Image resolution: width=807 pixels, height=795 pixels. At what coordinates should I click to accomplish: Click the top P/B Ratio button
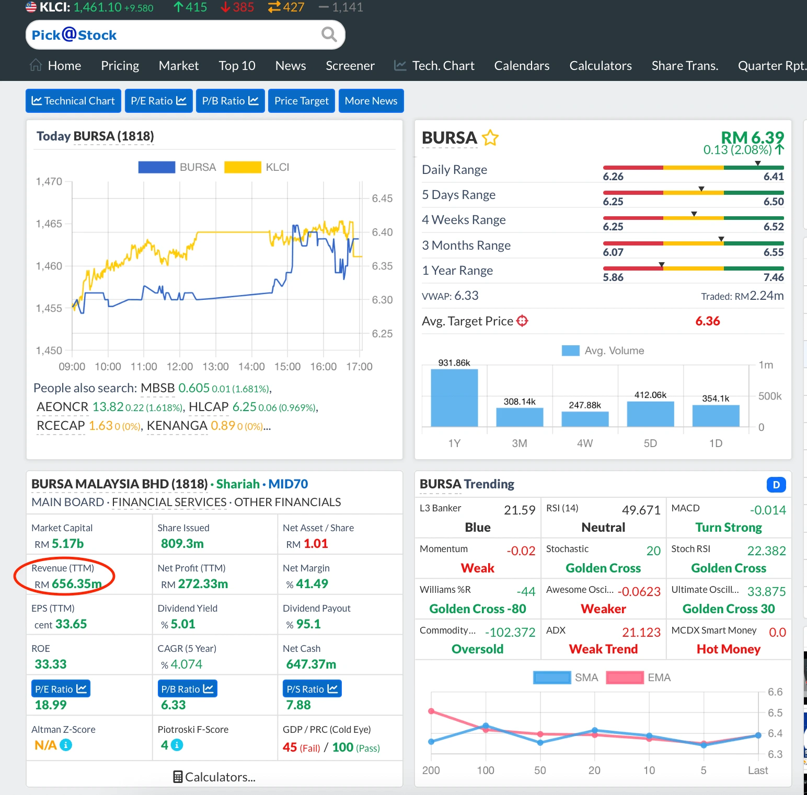pos(230,101)
